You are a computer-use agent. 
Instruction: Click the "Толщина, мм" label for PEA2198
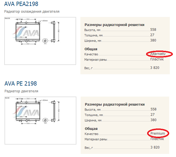click(93, 35)
